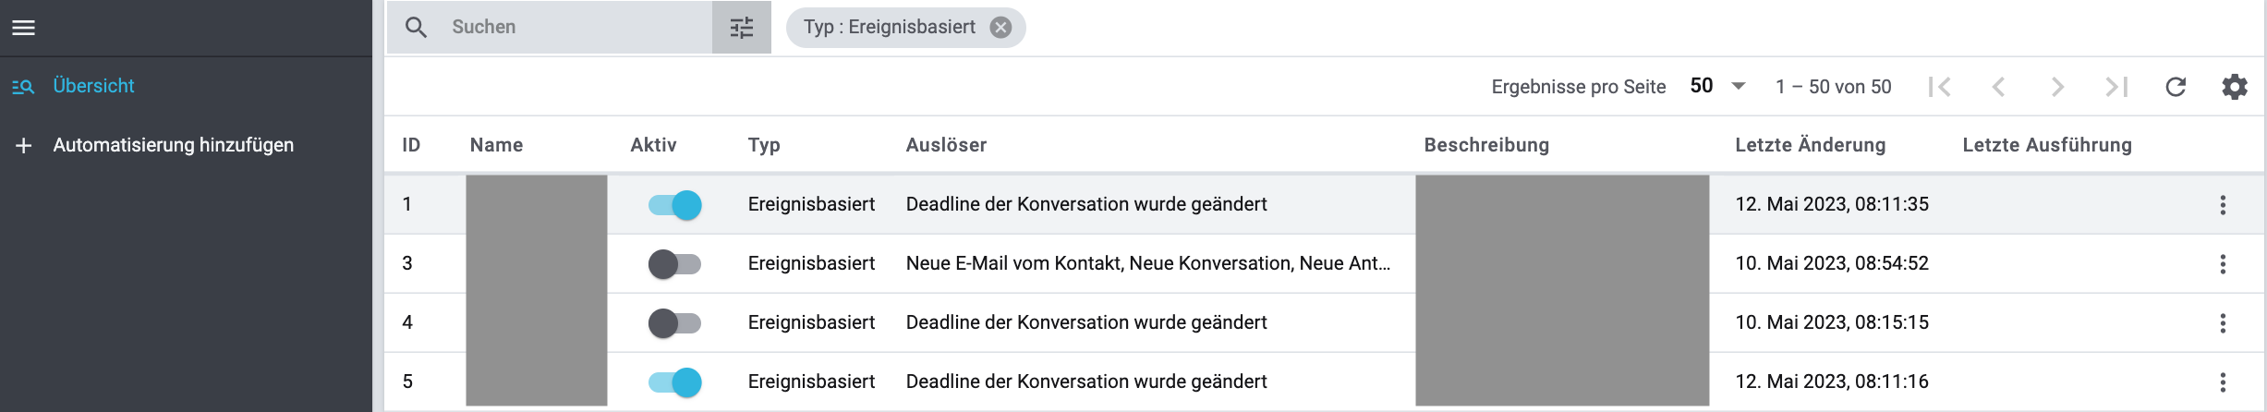The image size is (2267, 412).
Task: Jump to the first results page
Action: pos(1940,87)
